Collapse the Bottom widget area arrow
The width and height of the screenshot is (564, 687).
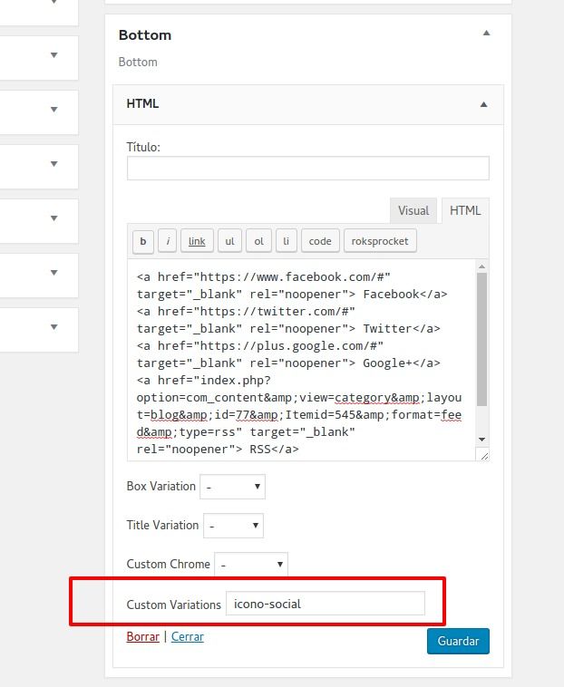click(486, 34)
